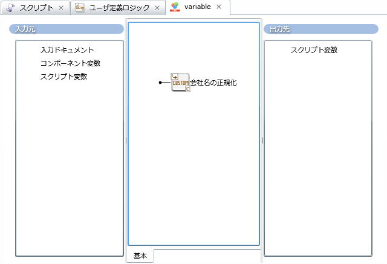
Task: Select コンポーネント変数 in input source
Action: (70, 63)
